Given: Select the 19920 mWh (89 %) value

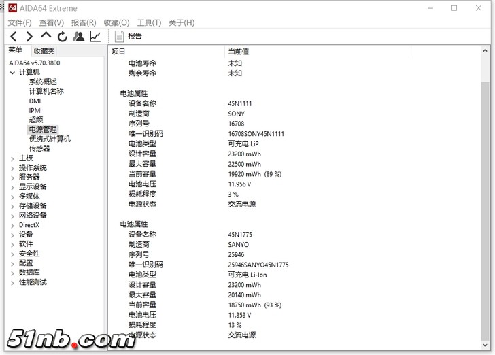Looking at the screenshot, I should 254,174.
